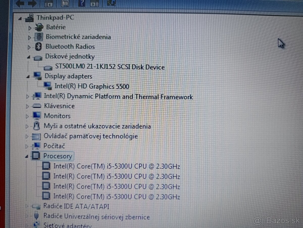Collapse the Procesory category
The width and height of the screenshot is (303, 228).
click(x=26, y=157)
